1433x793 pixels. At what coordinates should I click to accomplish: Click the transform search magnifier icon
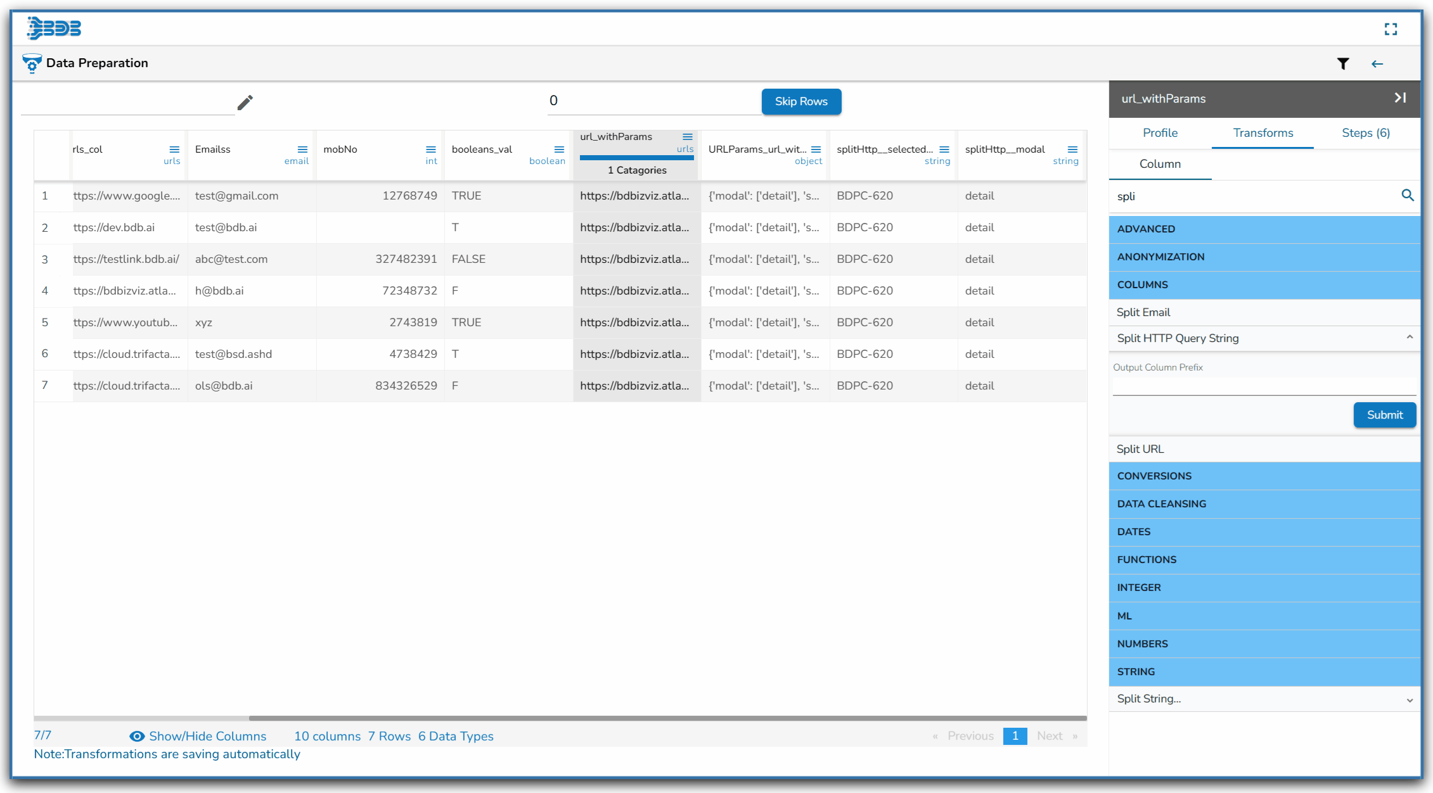click(1407, 196)
